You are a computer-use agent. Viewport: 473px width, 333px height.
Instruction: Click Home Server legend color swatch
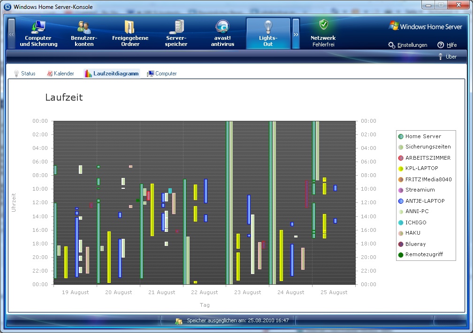[x=401, y=136]
